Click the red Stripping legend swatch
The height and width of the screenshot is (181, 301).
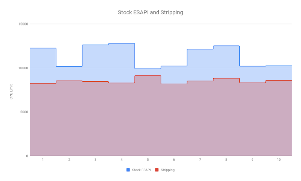[157, 170]
